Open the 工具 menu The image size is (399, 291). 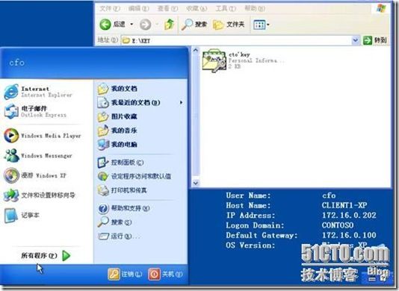[226, 9]
